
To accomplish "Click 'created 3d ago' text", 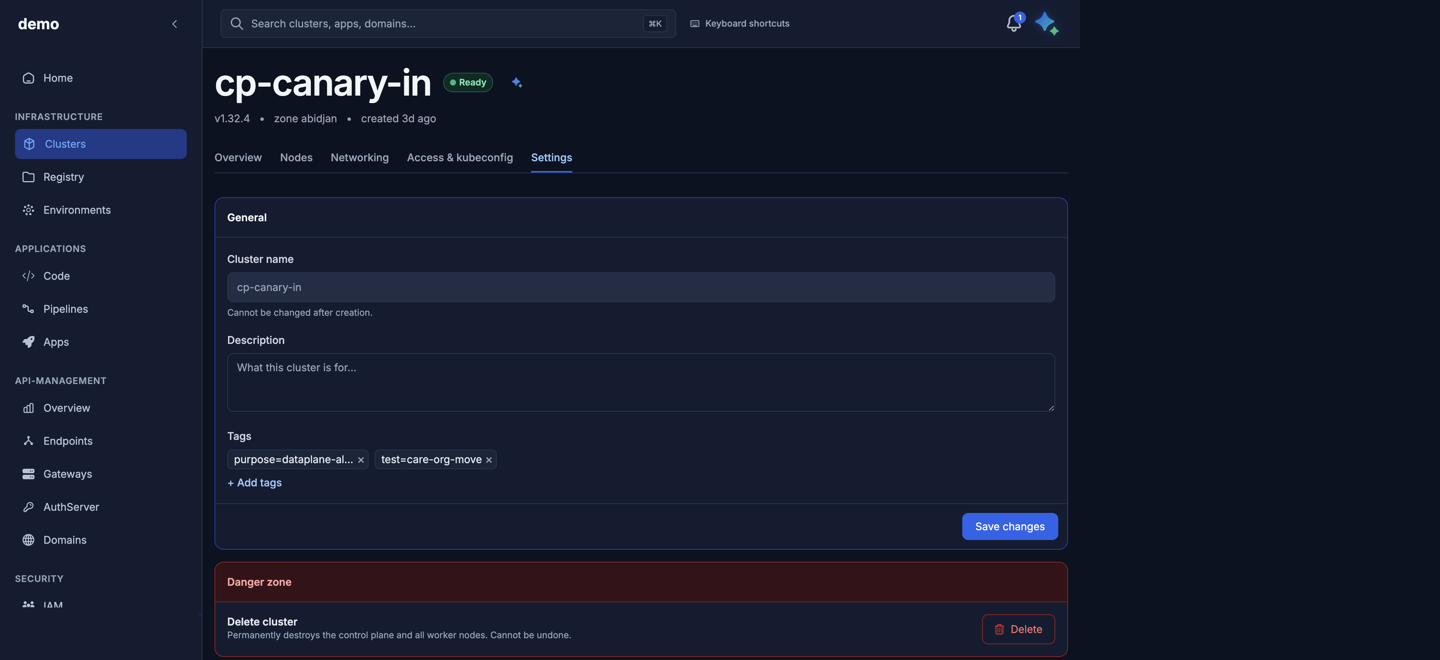I will pos(399,118).
